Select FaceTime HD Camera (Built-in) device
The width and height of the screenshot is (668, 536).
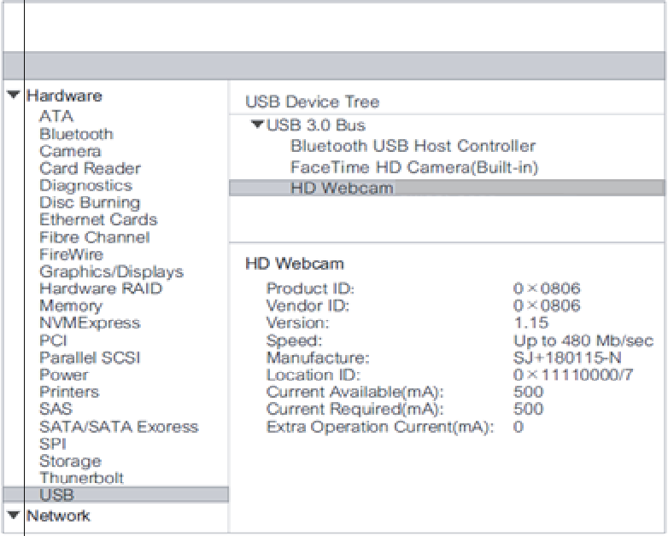tap(414, 167)
